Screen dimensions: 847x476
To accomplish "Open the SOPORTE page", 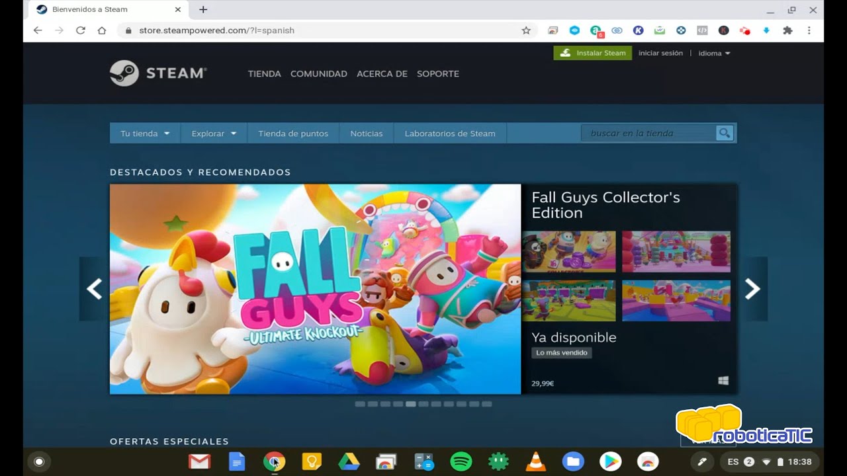I will point(438,74).
